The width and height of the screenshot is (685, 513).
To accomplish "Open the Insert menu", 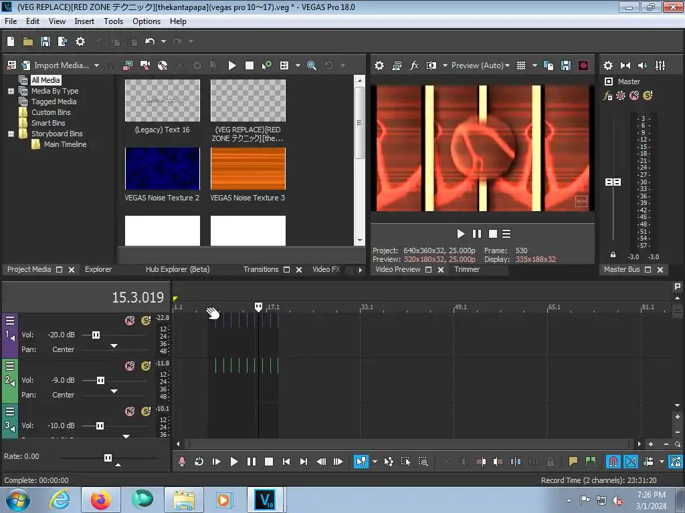I will pos(84,21).
